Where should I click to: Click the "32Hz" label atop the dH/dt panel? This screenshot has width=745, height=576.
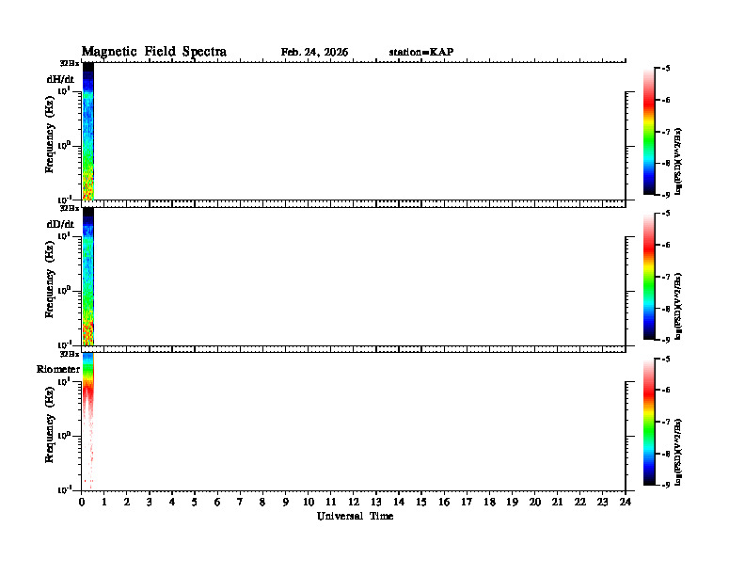[x=70, y=63]
